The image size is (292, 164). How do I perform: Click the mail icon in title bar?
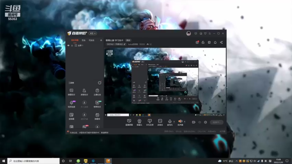tap(201, 34)
